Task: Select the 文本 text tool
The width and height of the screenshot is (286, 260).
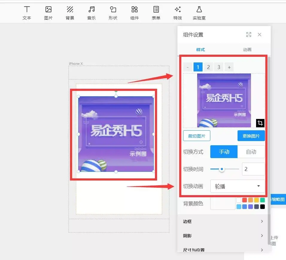Action: 27,13
